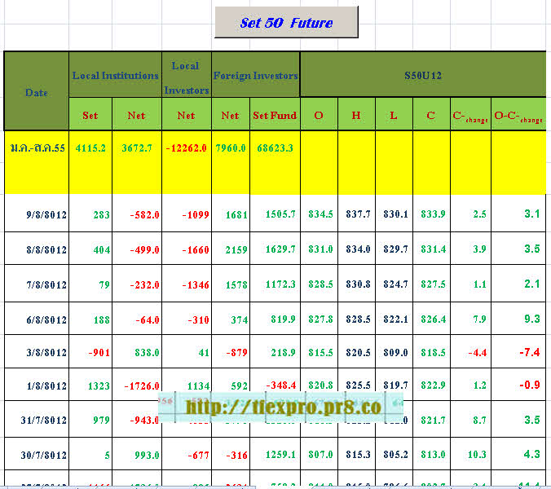The height and width of the screenshot is (489, 551).
Task: Select the summary cell showing -12262.0
Action: tap(187, 148)
